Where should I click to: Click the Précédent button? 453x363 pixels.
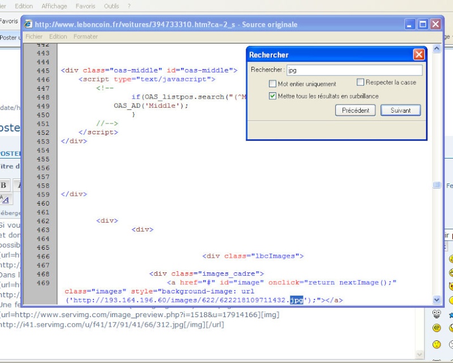[x=356, y=110]
